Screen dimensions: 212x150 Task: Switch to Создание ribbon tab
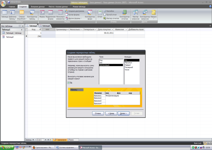click(23, 6)
